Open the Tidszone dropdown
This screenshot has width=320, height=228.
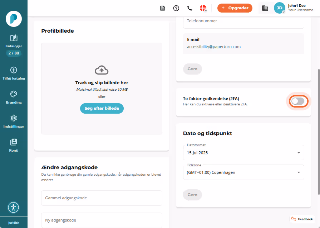(244, 172)
